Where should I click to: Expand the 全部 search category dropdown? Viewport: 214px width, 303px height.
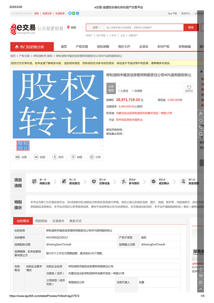(96, 27)
